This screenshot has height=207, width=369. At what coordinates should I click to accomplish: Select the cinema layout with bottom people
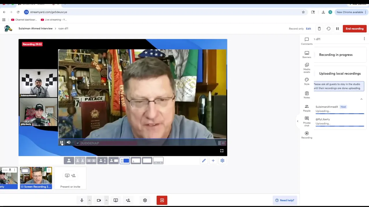(x=158, y=161)
